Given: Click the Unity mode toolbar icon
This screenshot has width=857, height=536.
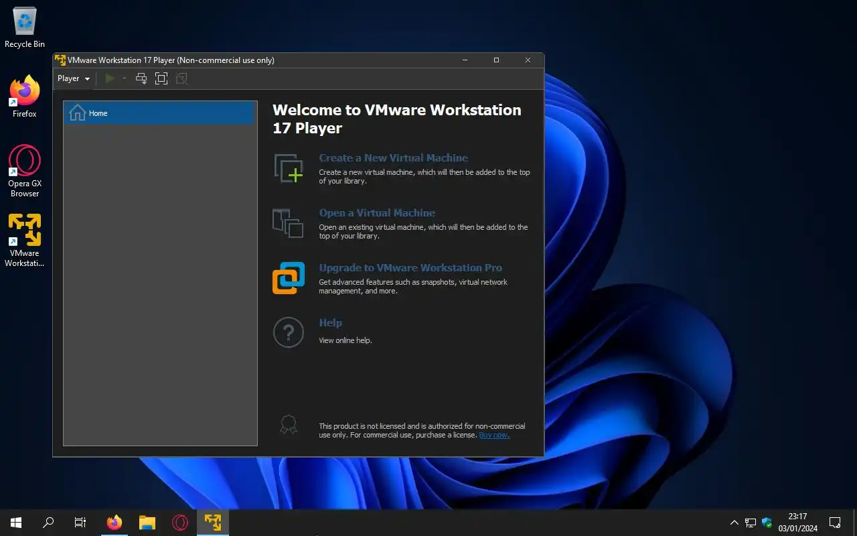Looking at the screenshot, I should pyautogui.click(x=181, y=78).
